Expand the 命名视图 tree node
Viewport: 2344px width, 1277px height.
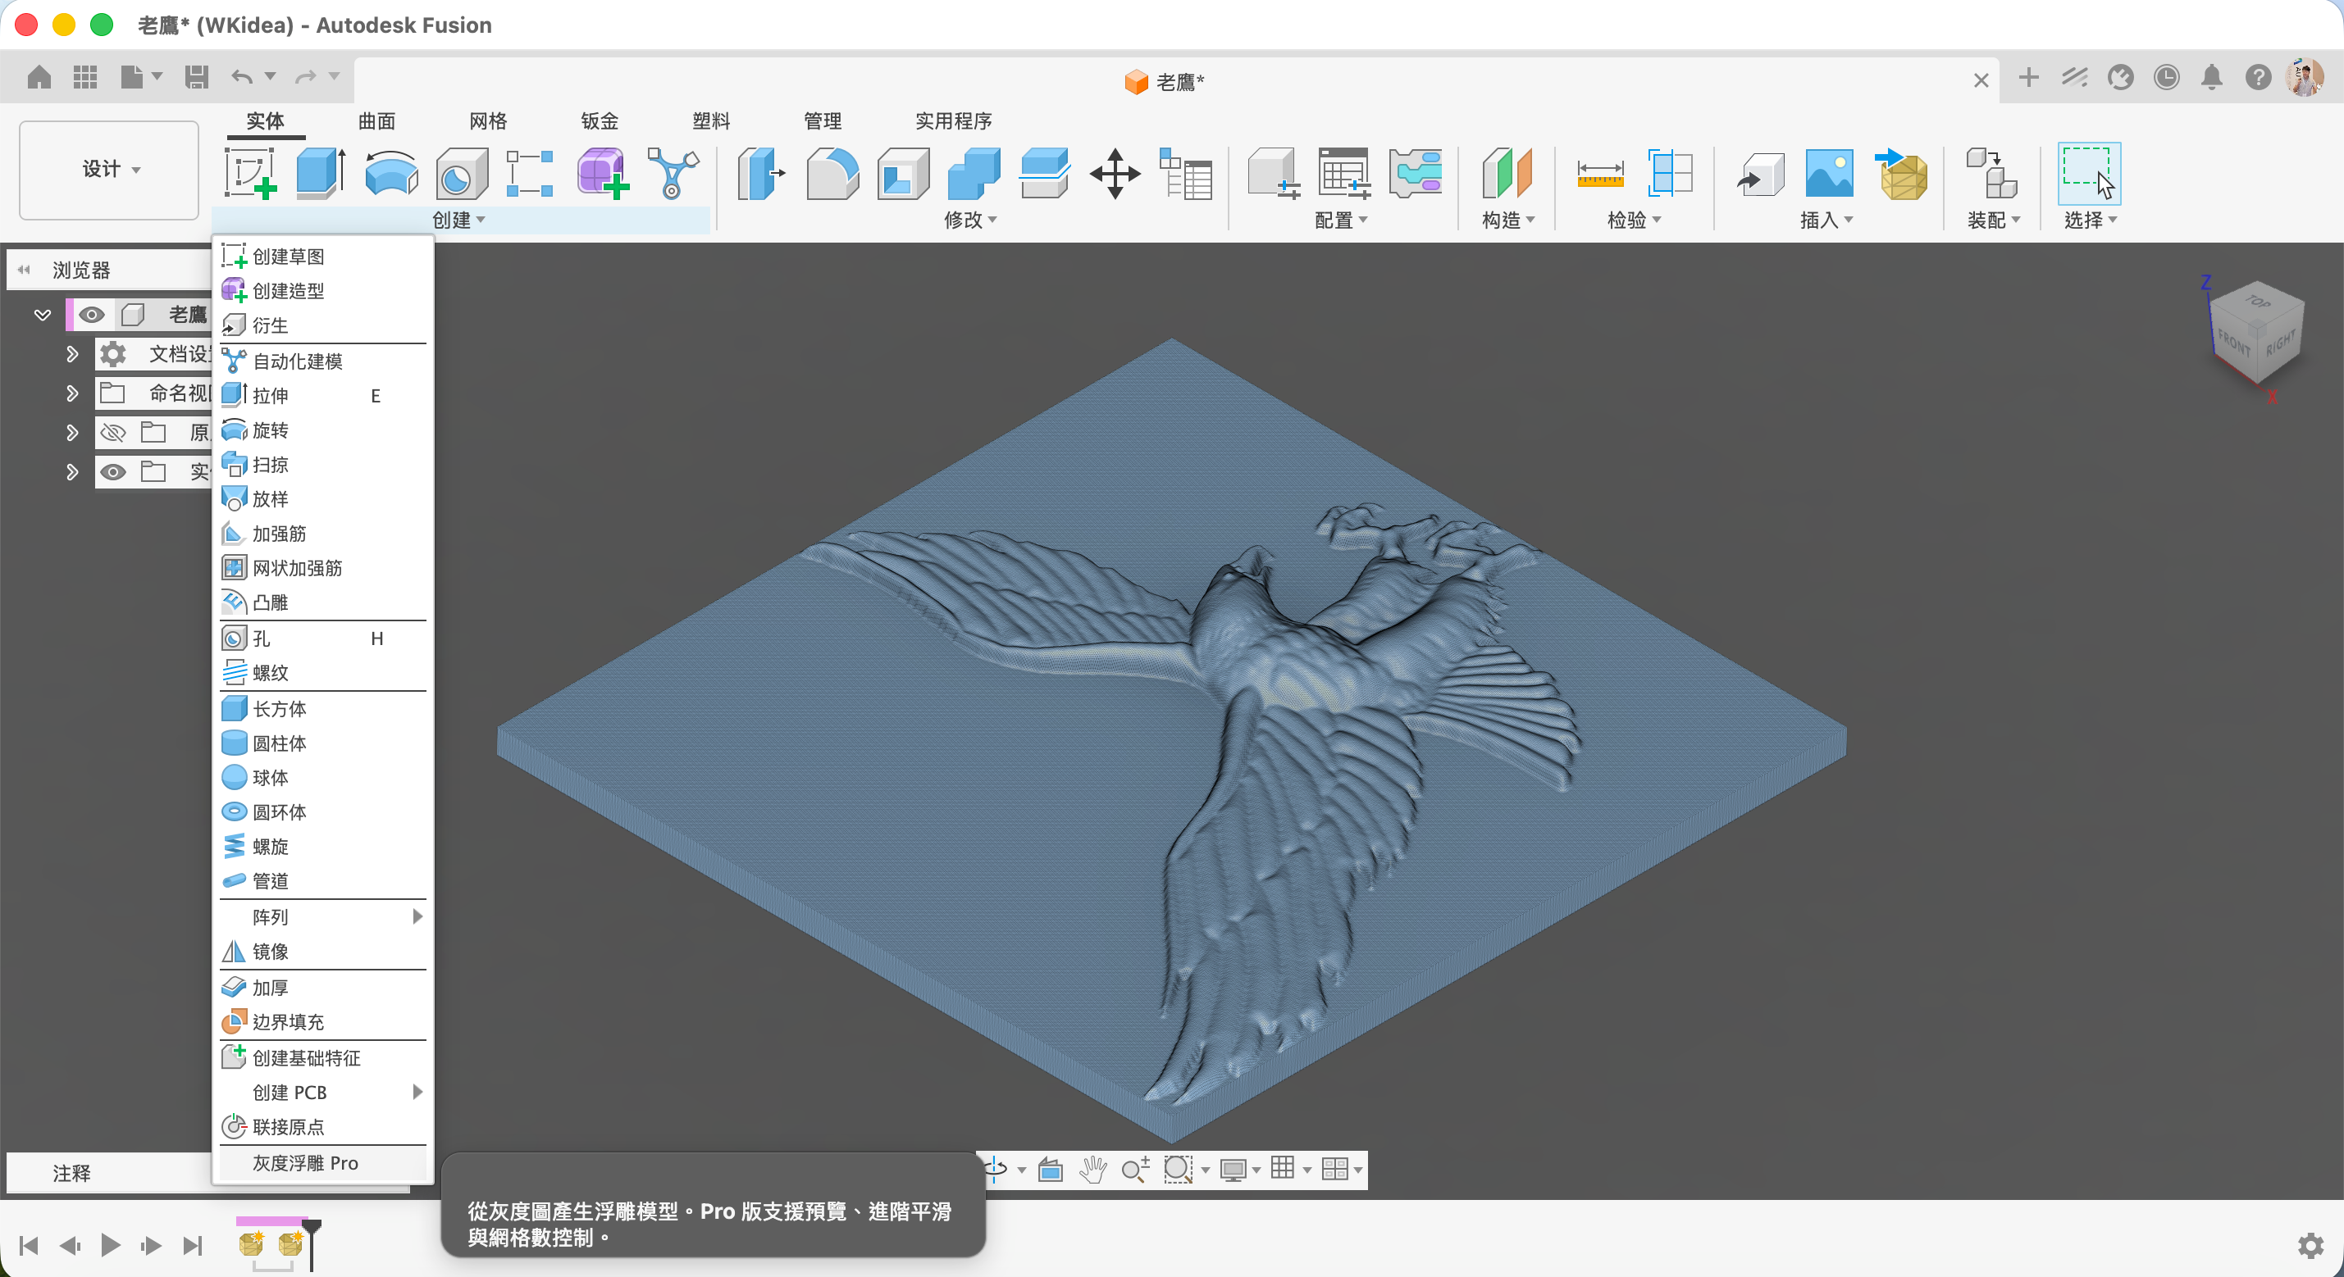pos(72,393)
